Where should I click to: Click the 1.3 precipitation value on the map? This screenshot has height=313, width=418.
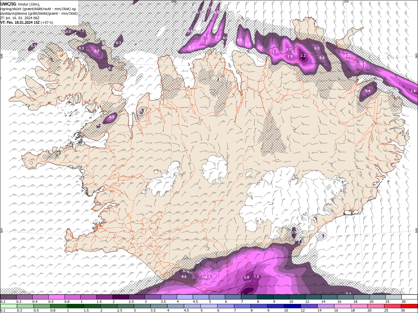275,52
